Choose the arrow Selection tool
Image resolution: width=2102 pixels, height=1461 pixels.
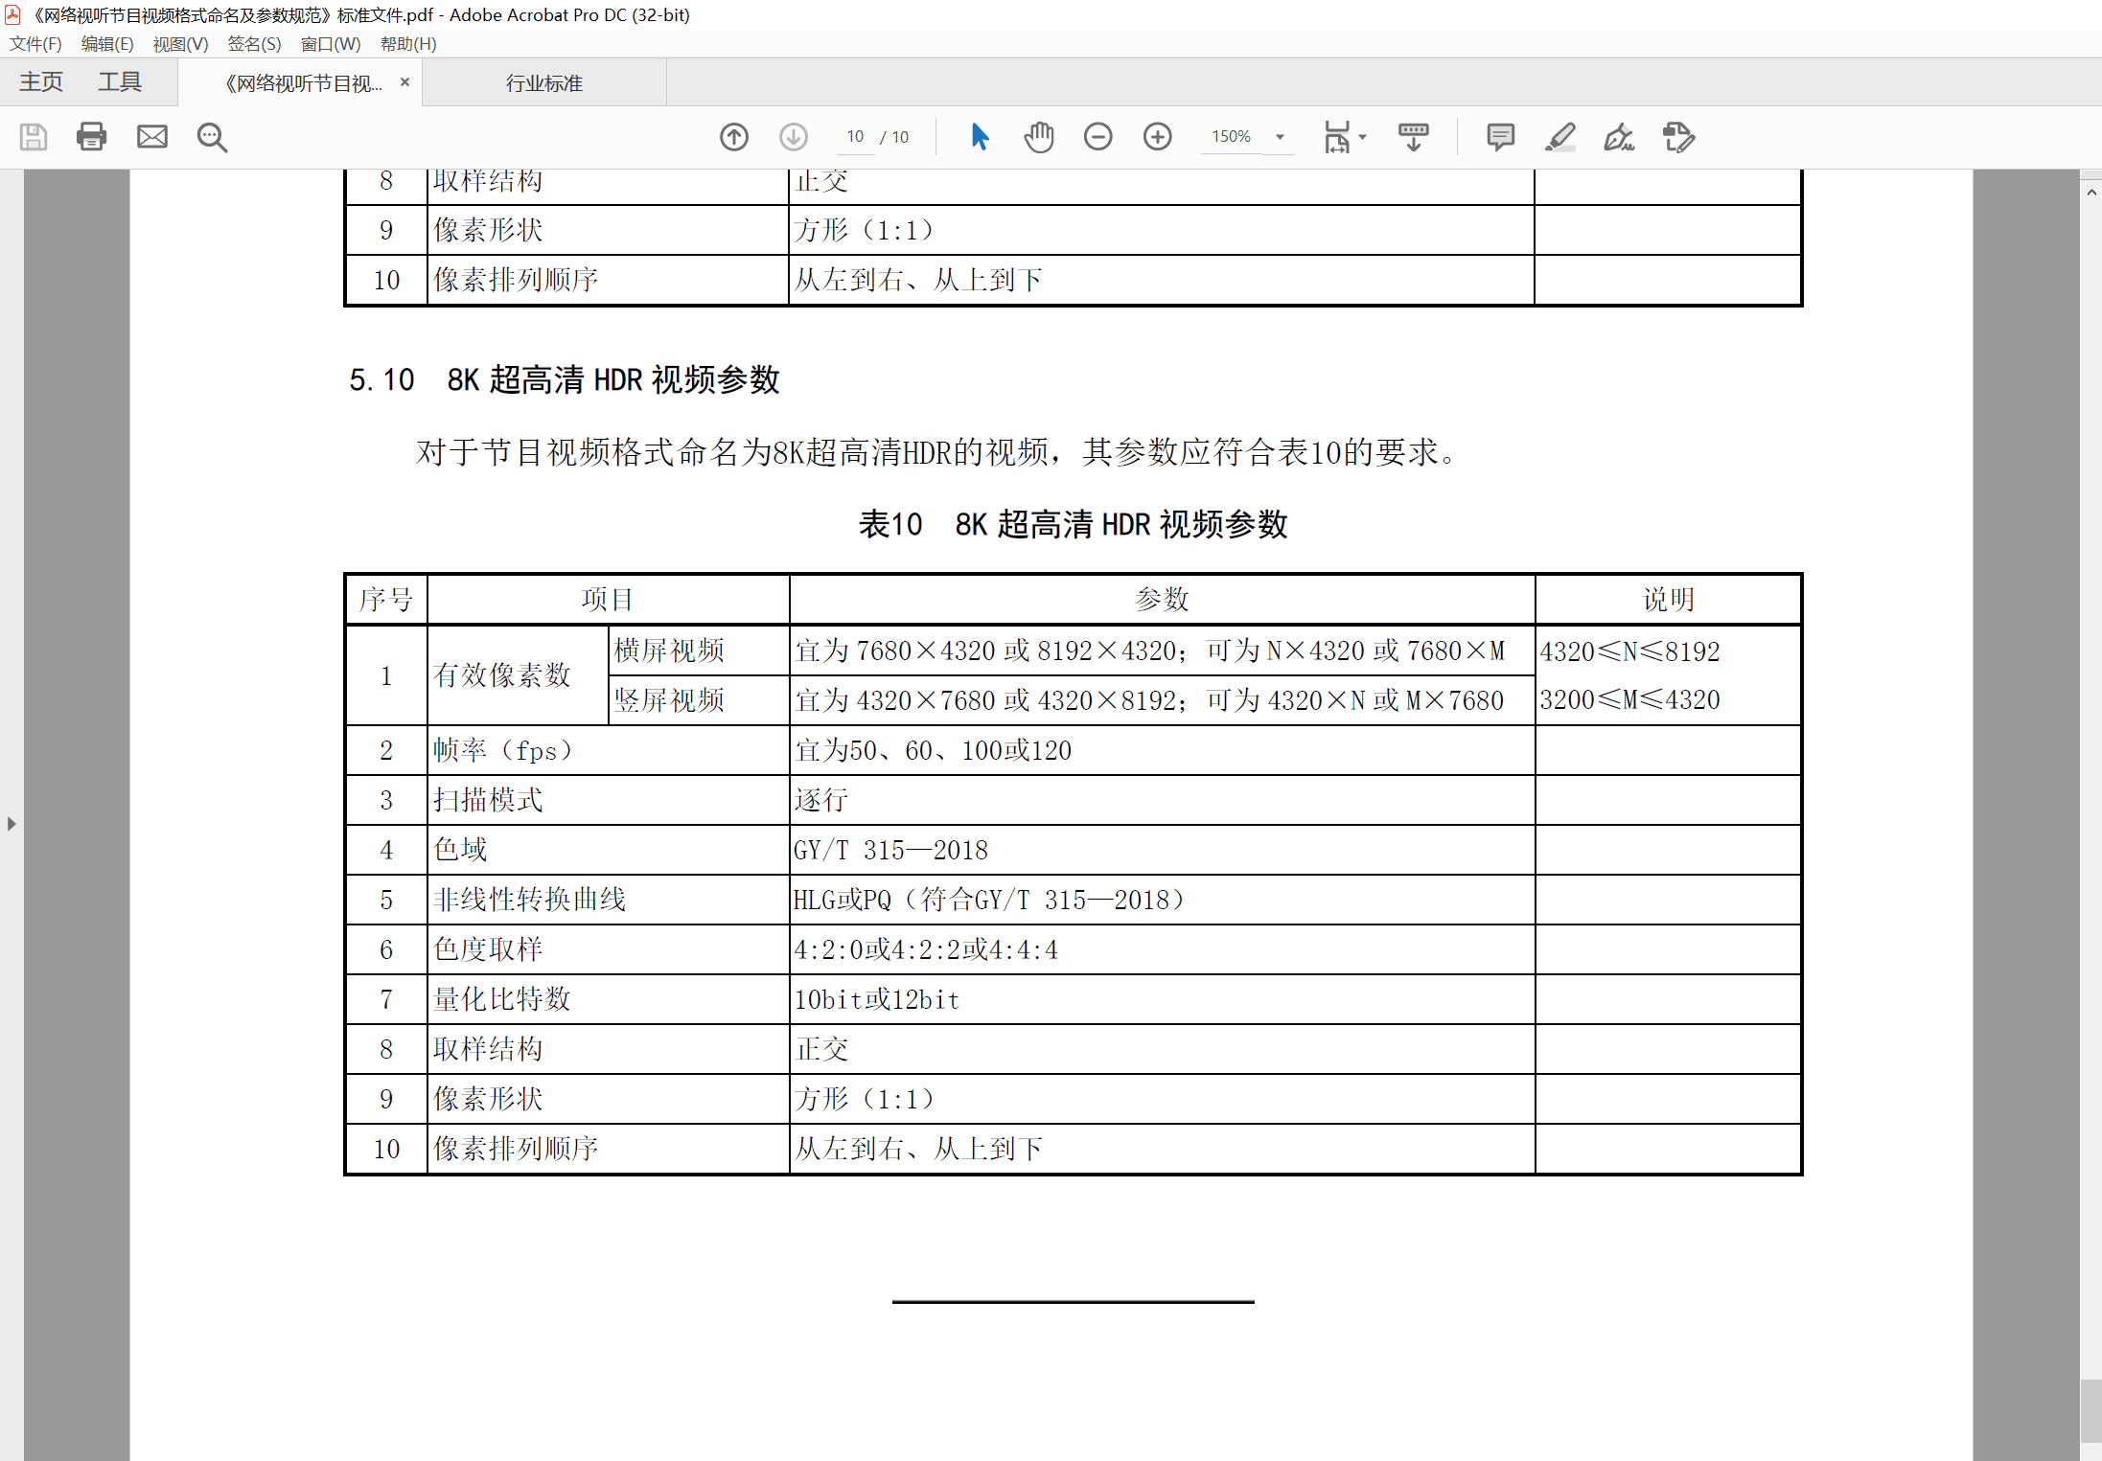[x=979, y=137]
